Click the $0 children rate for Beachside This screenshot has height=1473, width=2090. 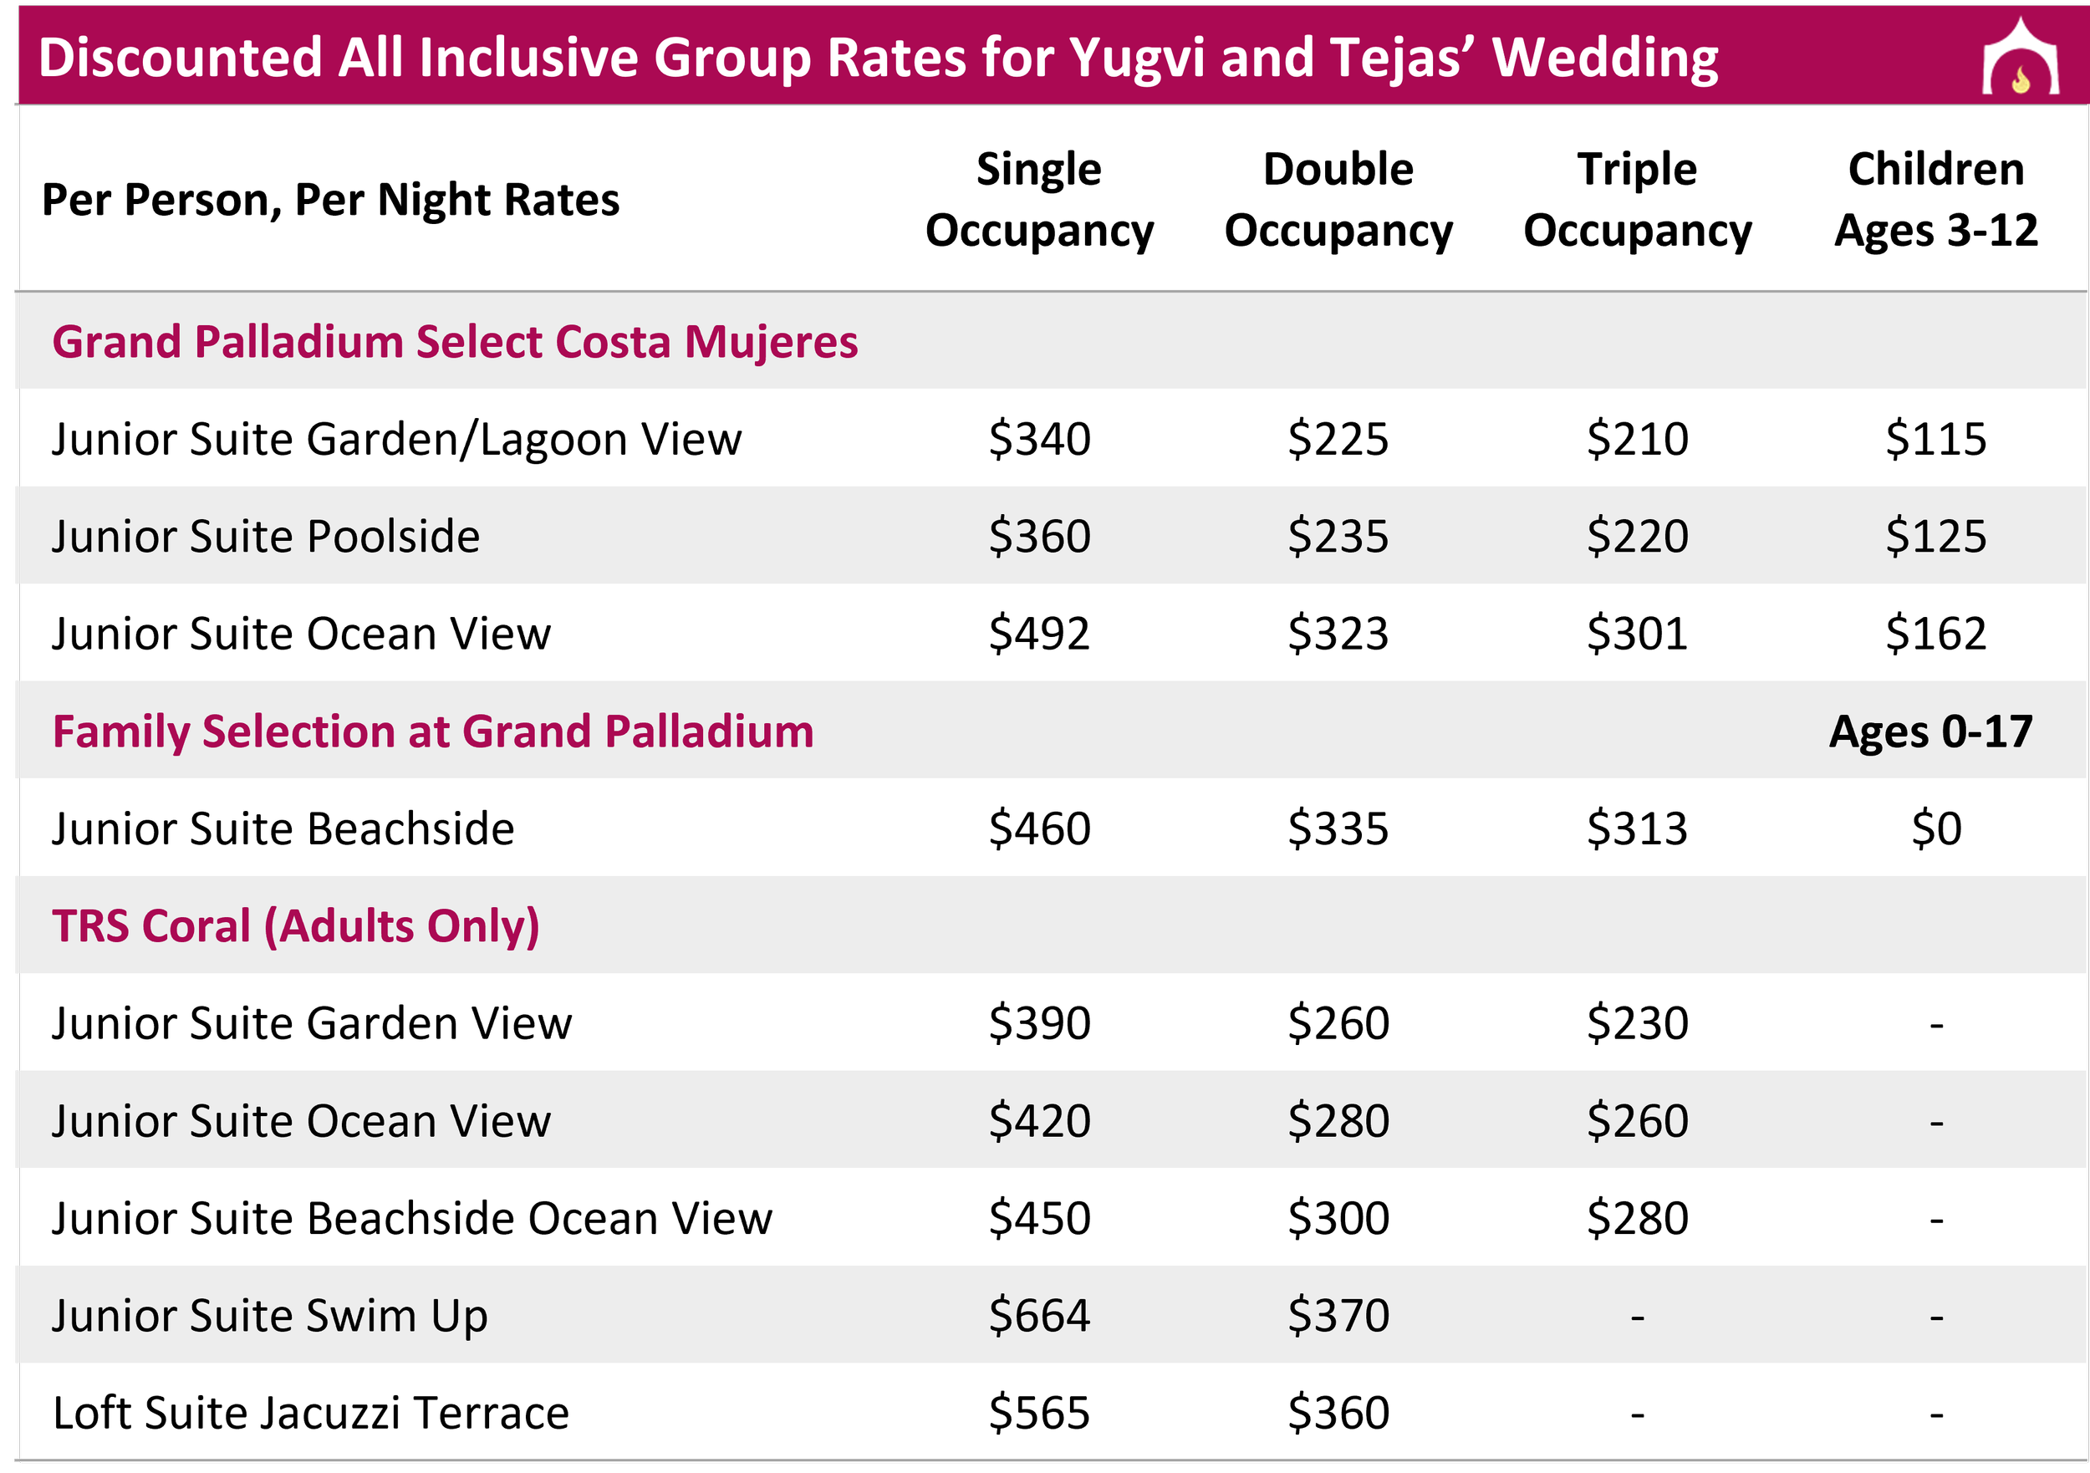coord(1936,828)
